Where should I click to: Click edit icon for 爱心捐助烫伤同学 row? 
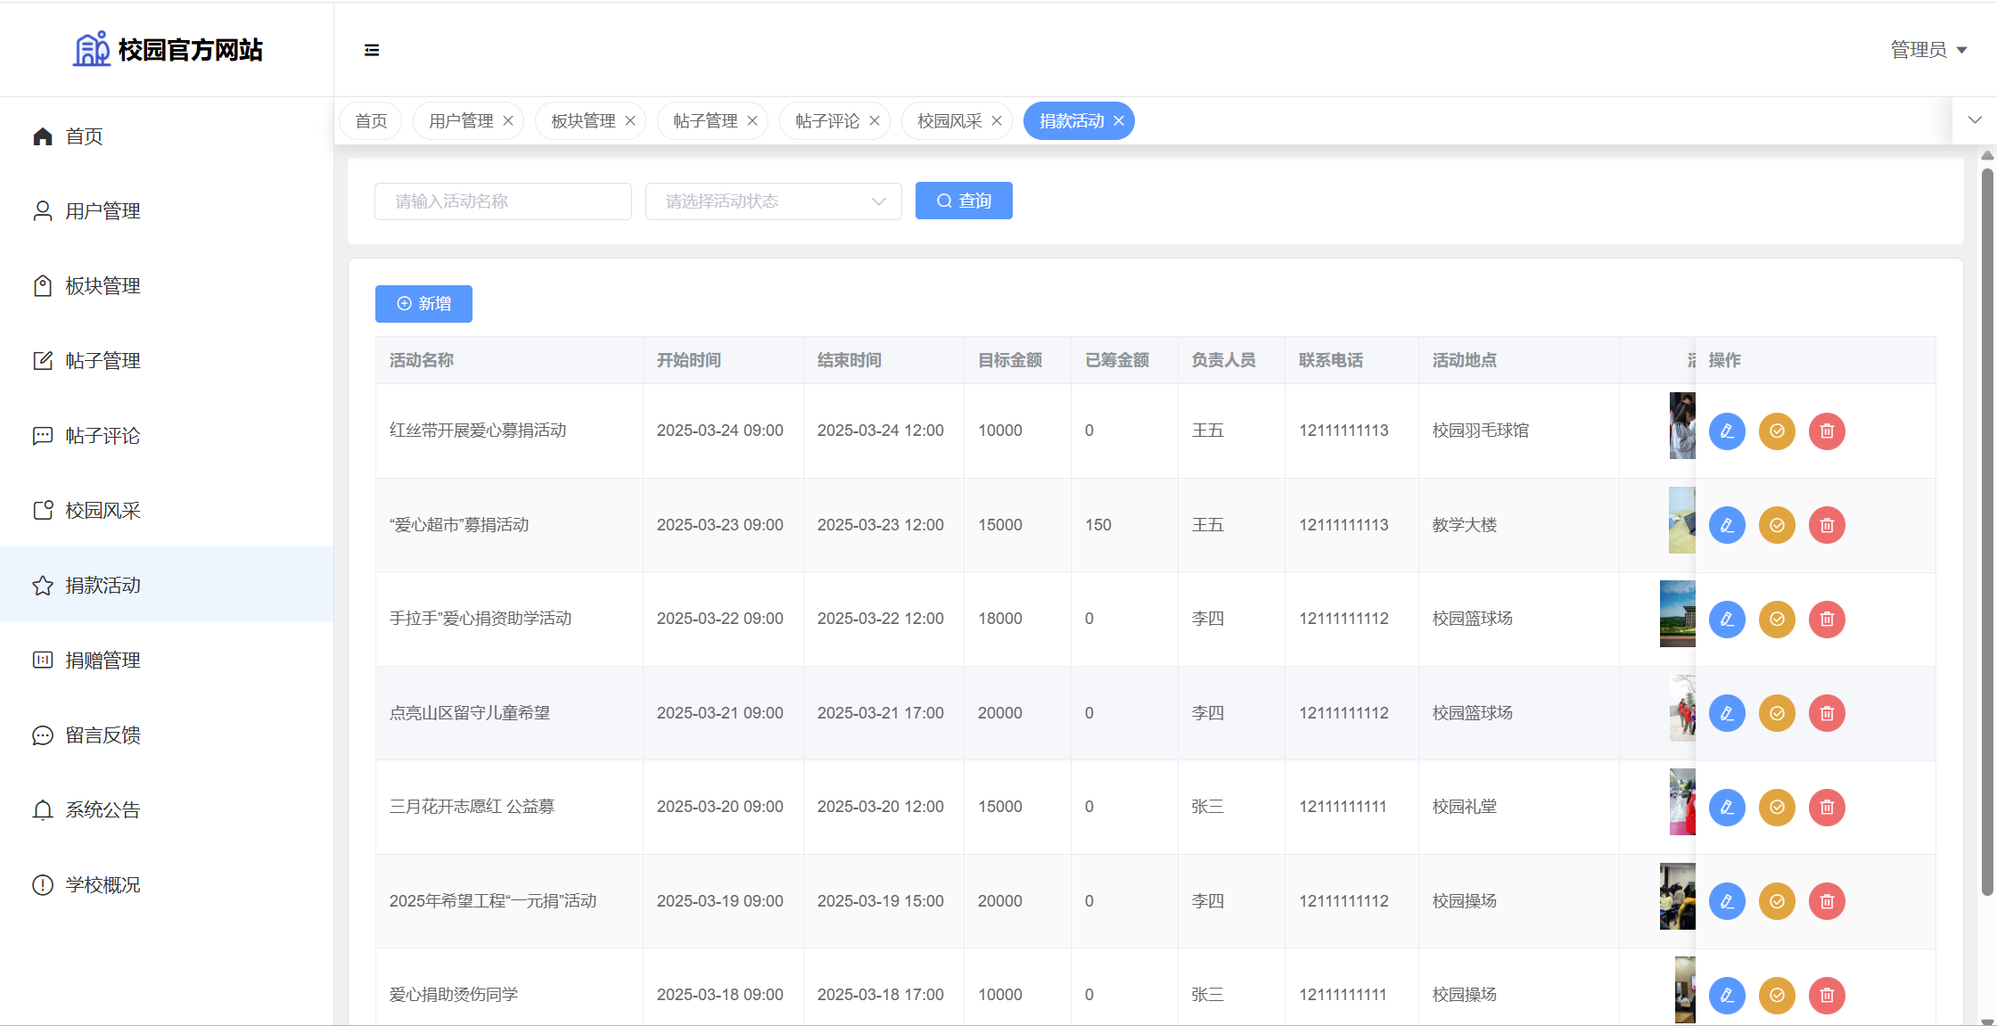[x=1726, y=995]
